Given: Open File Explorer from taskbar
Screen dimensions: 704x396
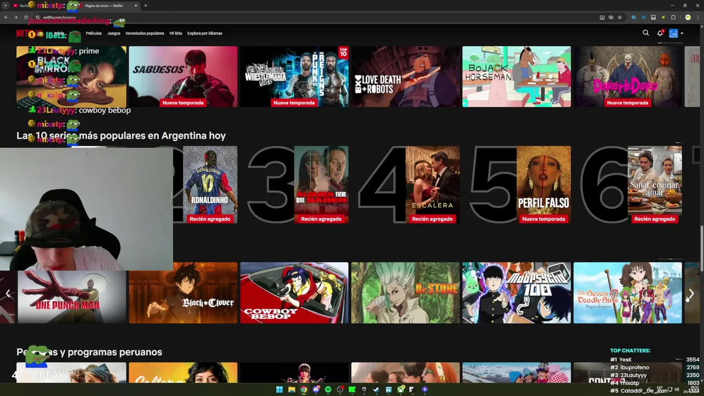Looking at the screenshot, I should coord(291,389).
